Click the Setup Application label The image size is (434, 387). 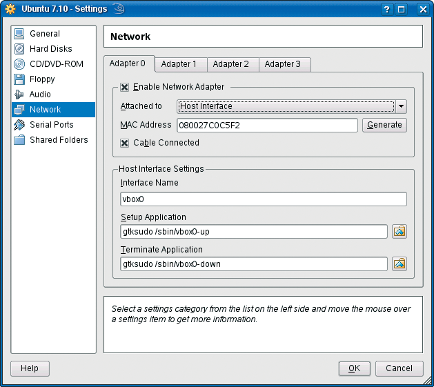153,217
